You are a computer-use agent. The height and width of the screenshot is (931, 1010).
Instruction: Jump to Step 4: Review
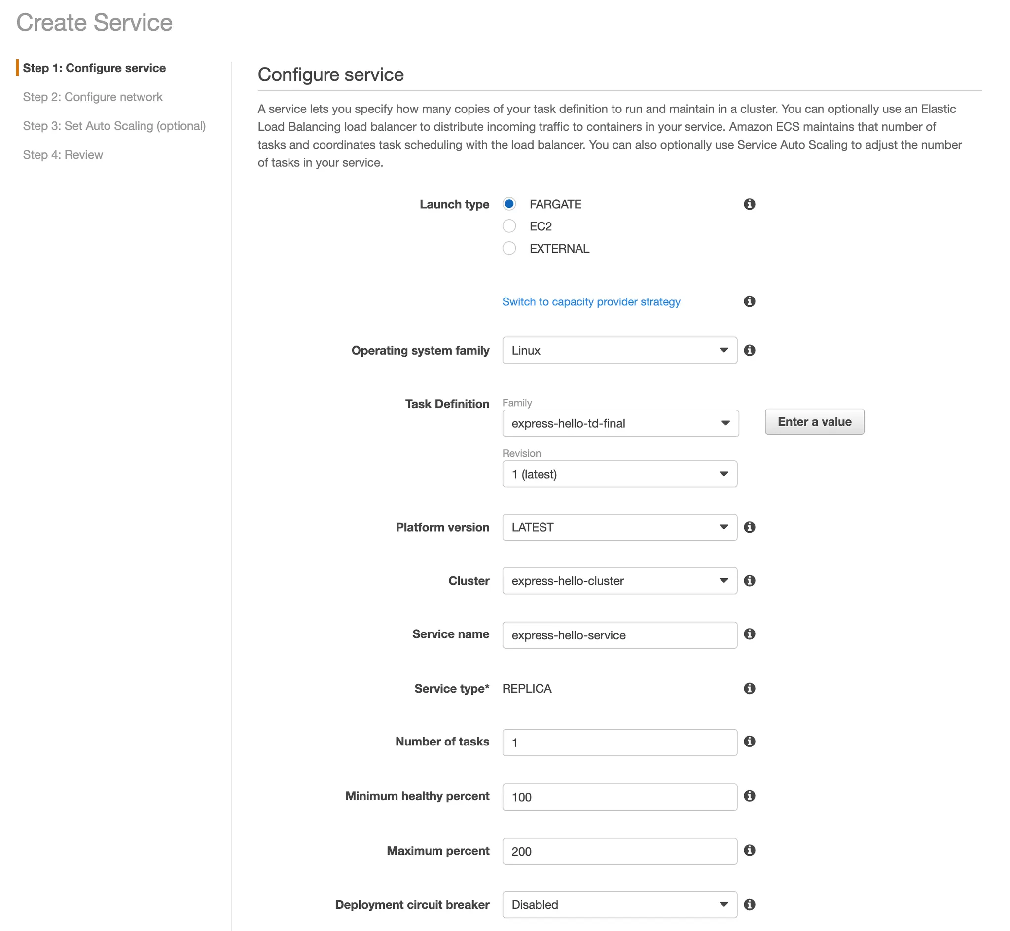click(x=63, y=154)
